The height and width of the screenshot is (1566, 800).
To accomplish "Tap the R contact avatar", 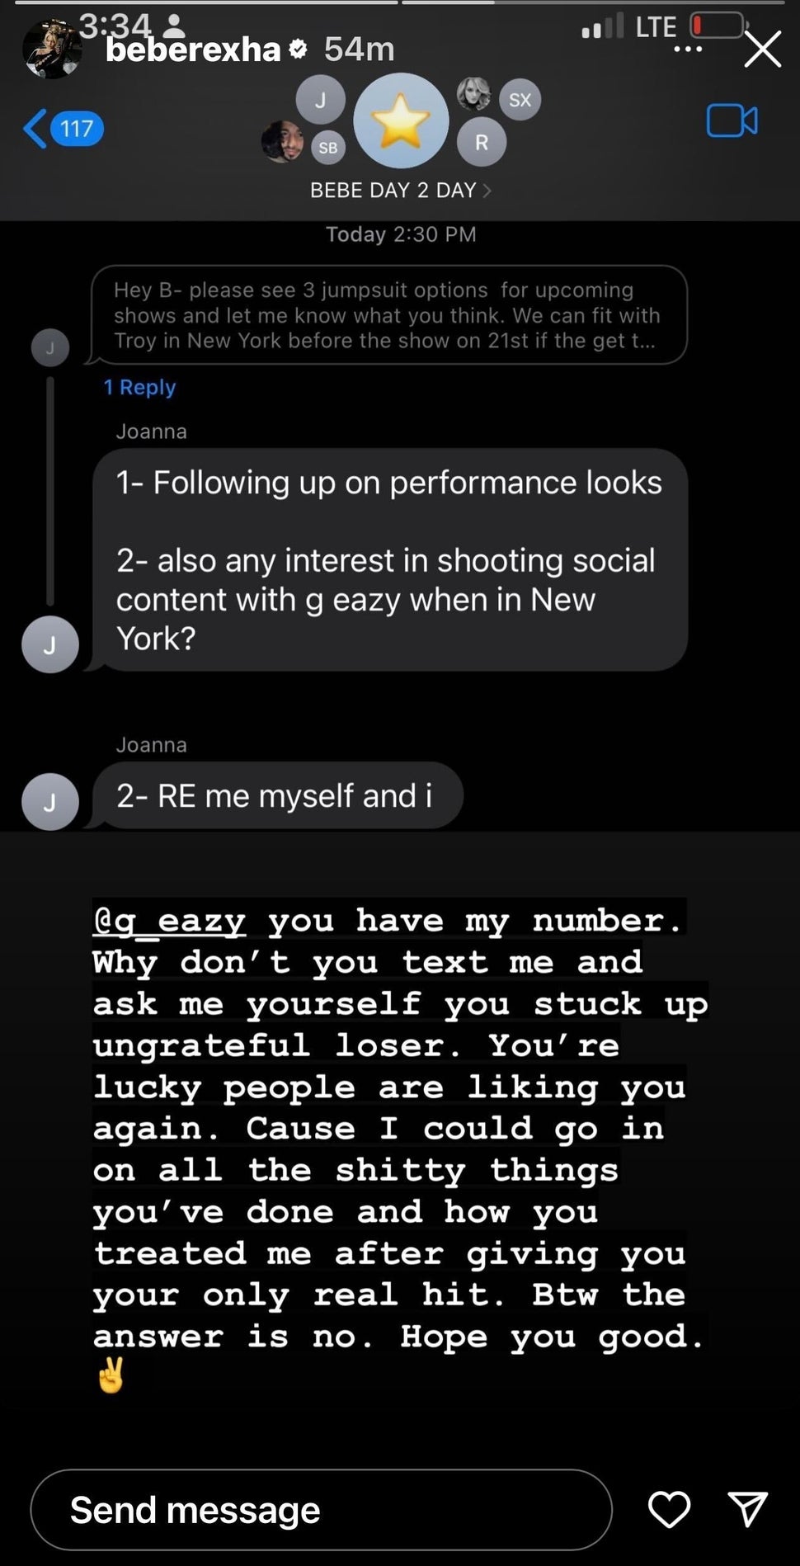I will [x=482, y=142].
